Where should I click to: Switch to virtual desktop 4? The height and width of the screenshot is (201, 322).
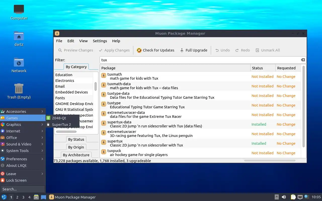tap(29, 197)
